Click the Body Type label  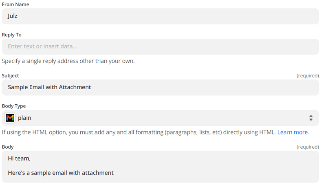click(x=14, y=106)
